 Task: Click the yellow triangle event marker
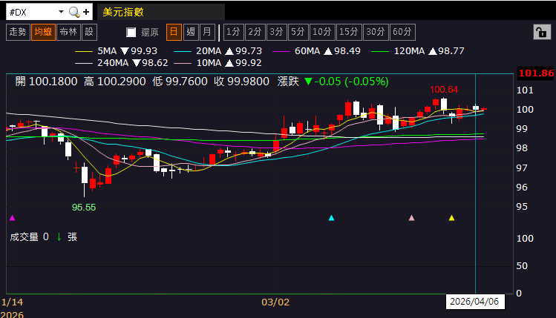[x=452, y=218]
